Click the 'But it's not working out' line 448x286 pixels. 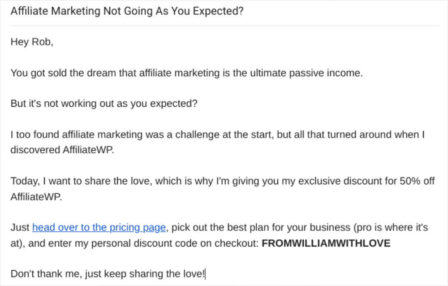pos(104,104)
